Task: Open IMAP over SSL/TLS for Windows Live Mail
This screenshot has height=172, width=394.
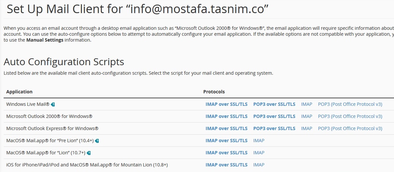Action: [226, 104]
